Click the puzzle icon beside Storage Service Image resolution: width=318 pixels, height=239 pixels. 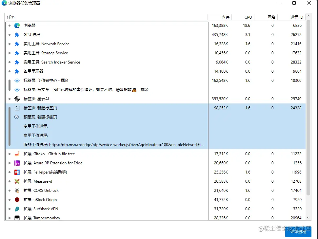17,53
